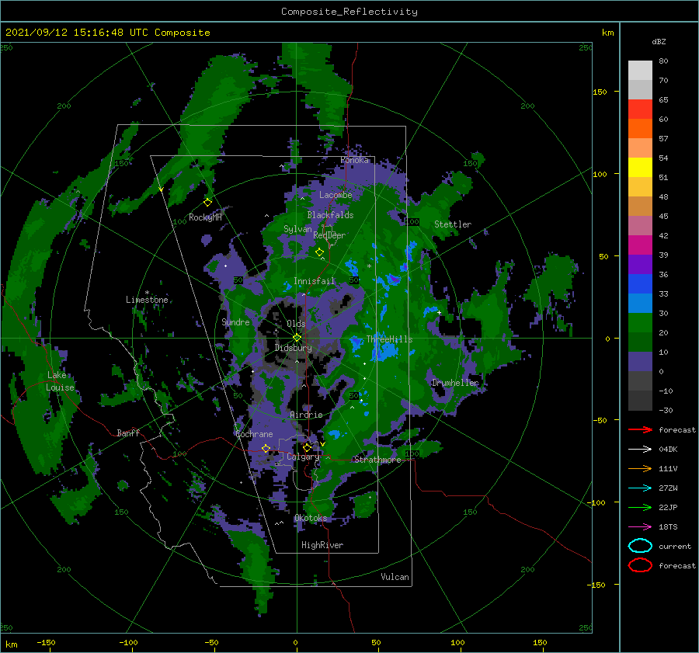Pick the magenta swatch below 42 dBZ

(640, 245)
